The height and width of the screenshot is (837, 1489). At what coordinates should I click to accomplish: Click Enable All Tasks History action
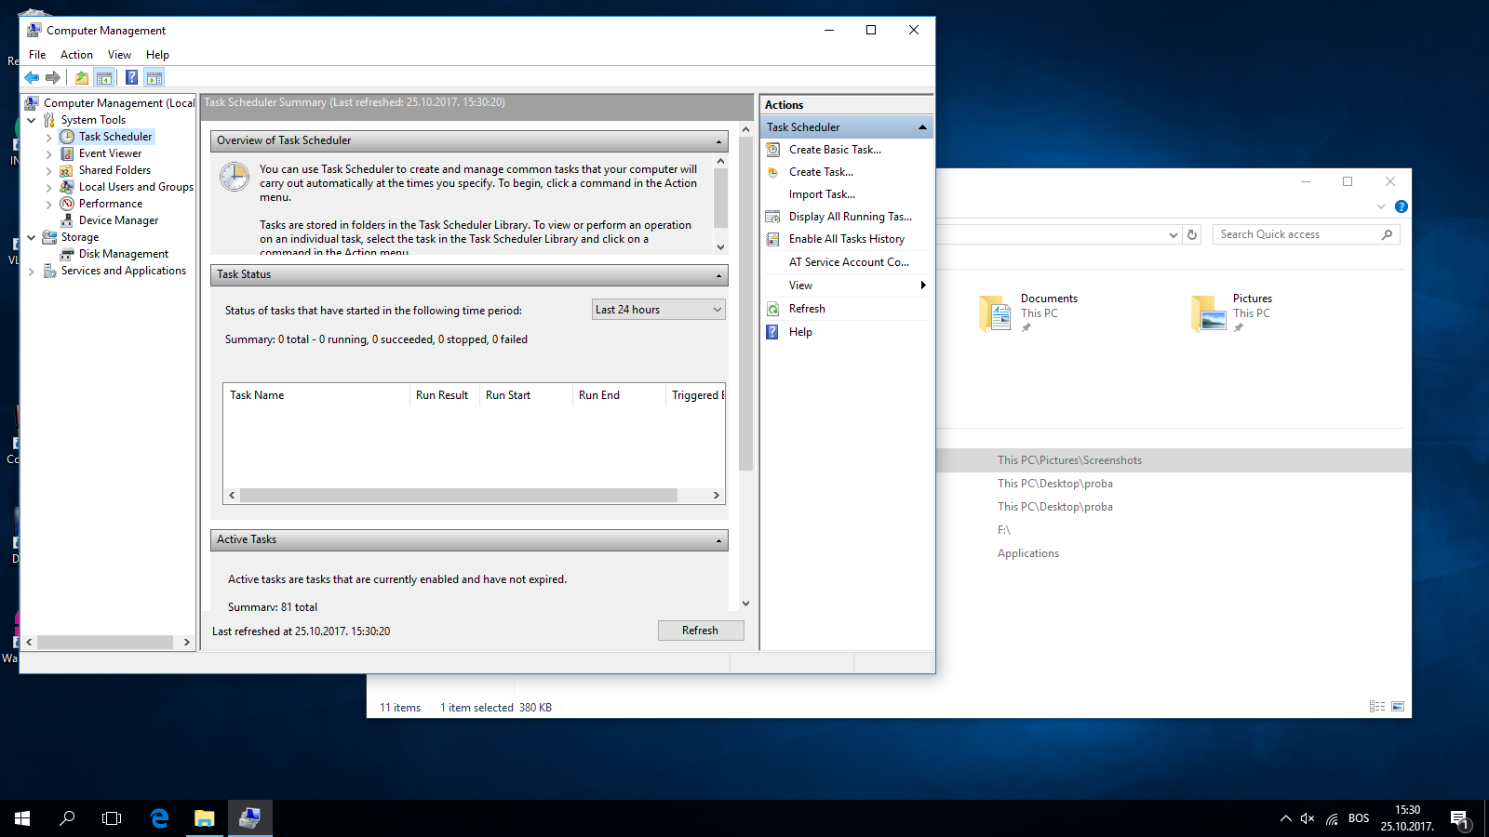[x=846, y=239]
